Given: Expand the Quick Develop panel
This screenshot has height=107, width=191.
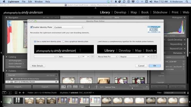Looking at the screenshot, I should pos(184,40).
